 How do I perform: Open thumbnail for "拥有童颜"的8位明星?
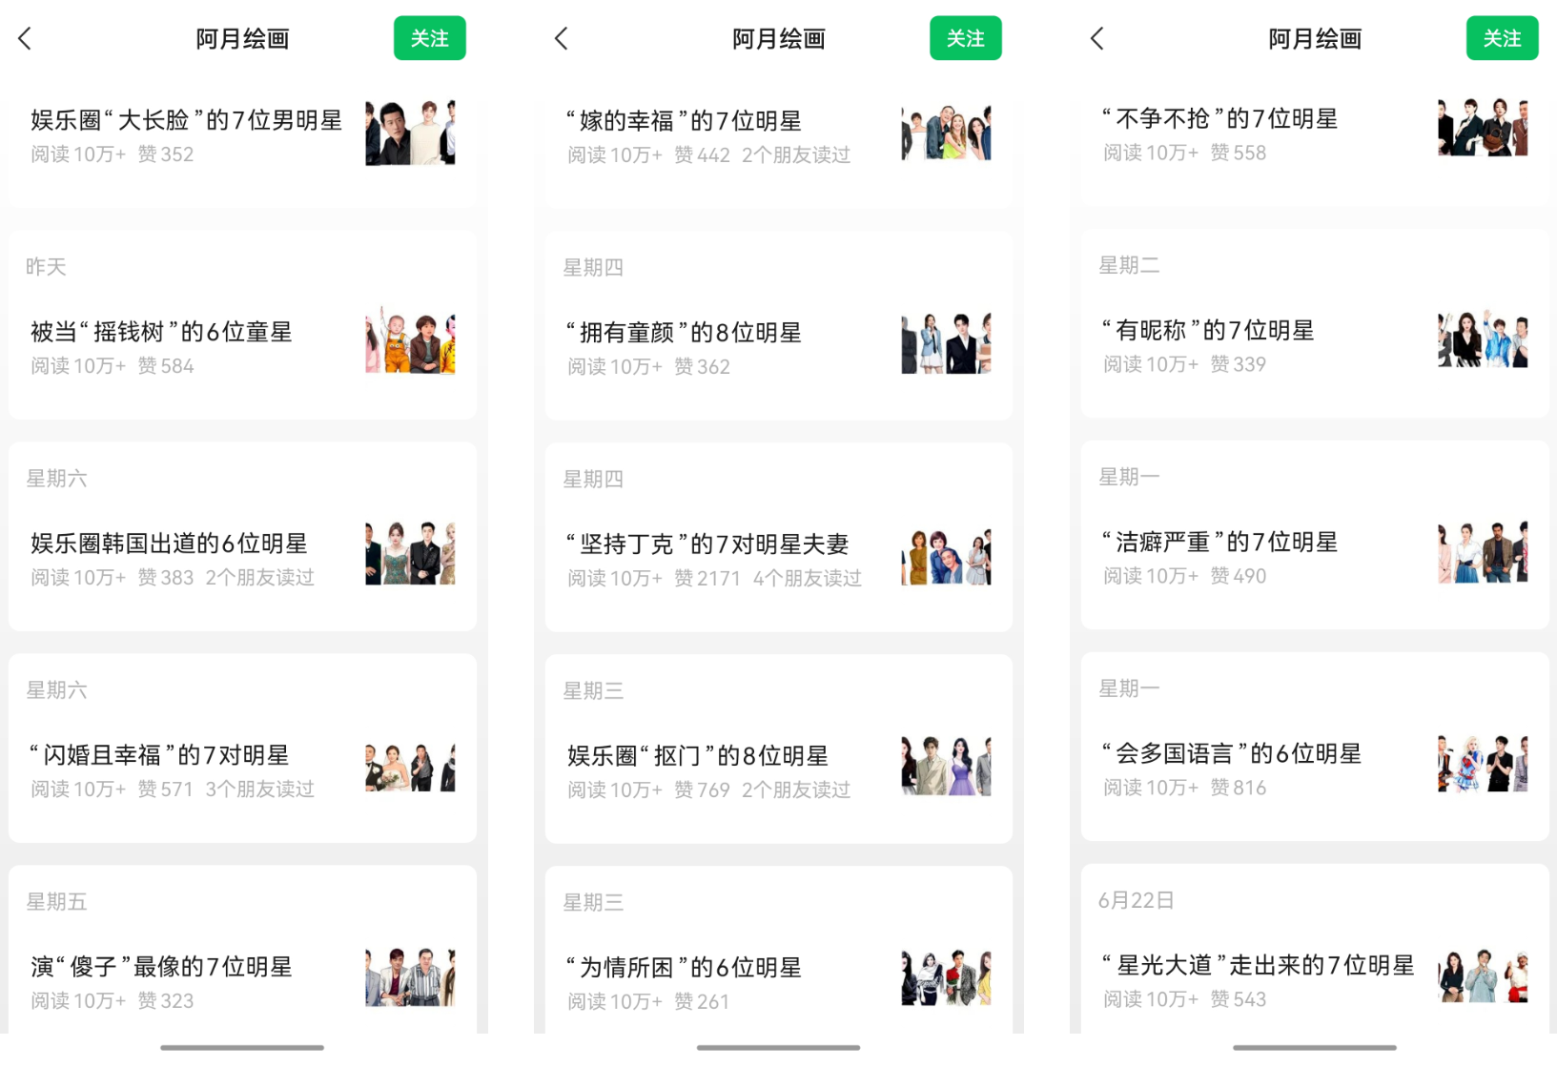pyautogui.click(x=946, y=343)
